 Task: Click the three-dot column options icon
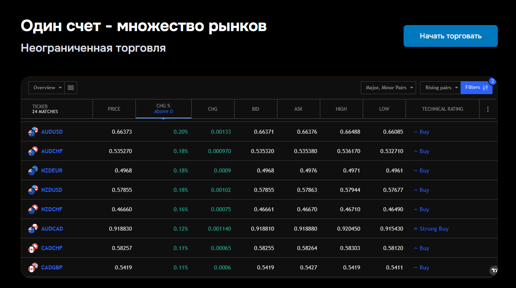(488, 109)
